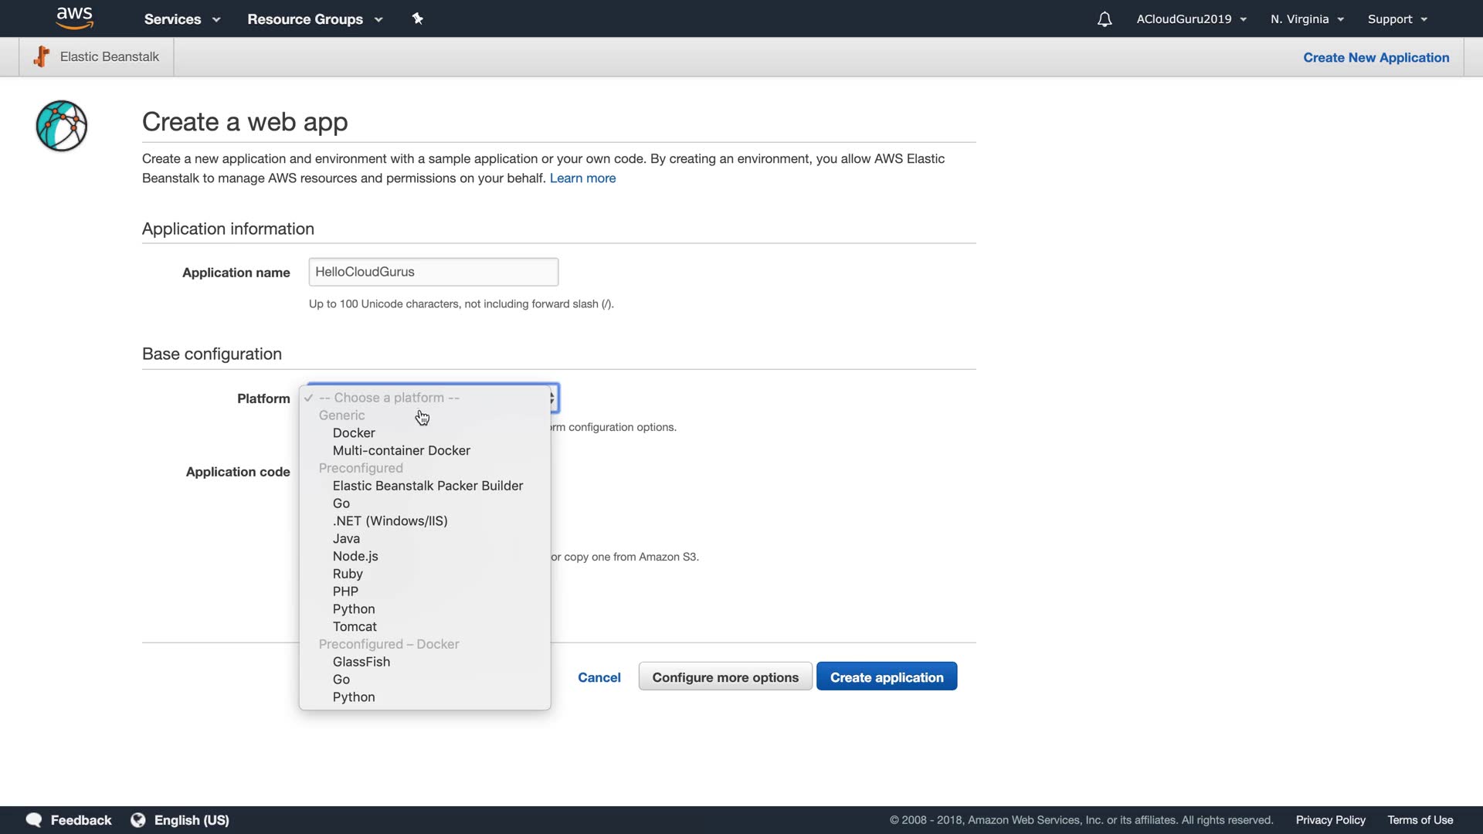Expand the Services dropdown menu
The image size is (1483, 834).
point(182,19)
